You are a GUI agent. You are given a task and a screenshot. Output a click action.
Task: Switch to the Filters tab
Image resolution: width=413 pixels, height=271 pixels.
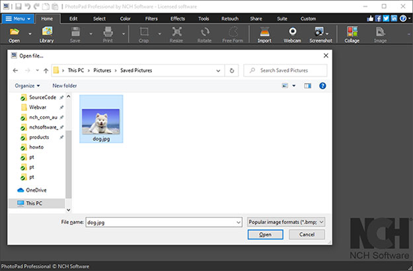[x=151, y=19]
